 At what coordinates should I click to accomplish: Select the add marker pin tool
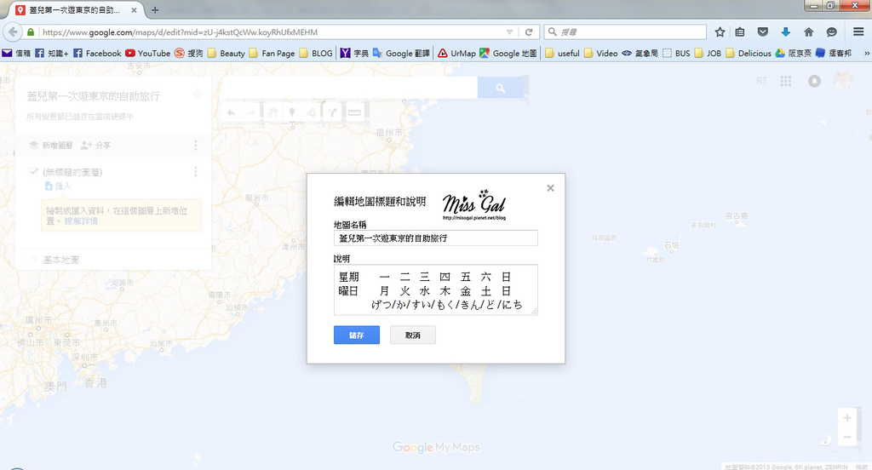[292, 112]
